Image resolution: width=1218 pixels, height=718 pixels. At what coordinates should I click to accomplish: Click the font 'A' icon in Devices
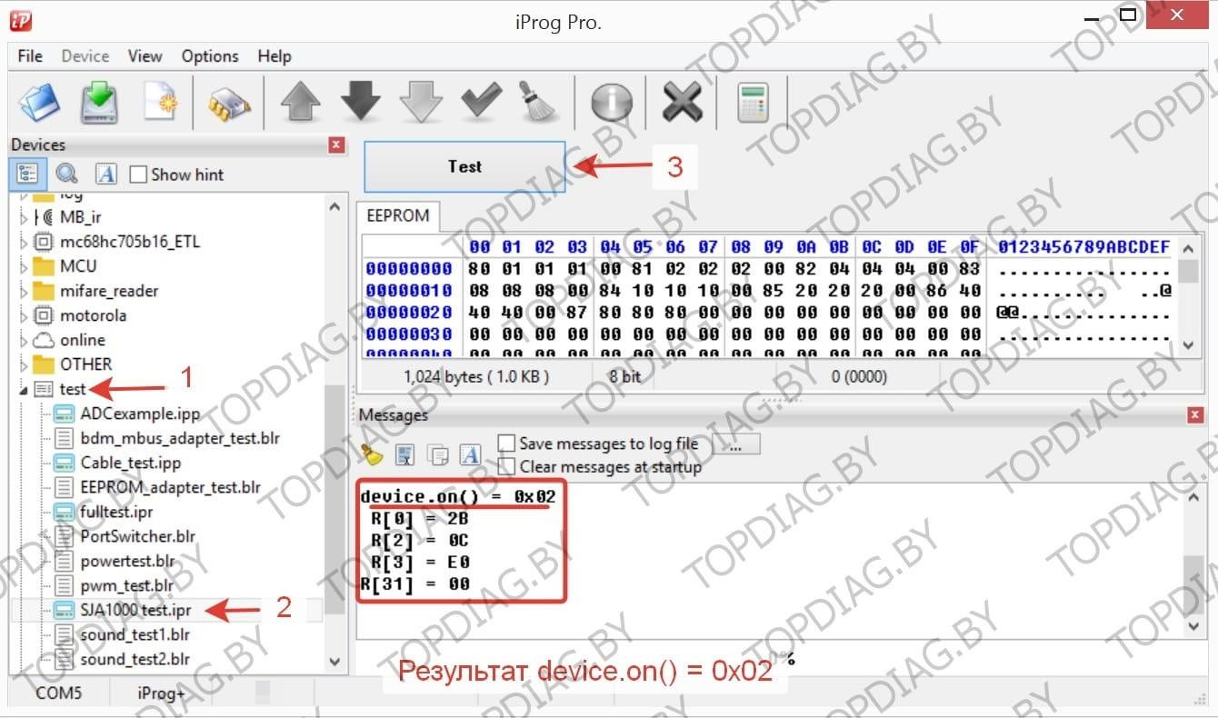[x=106, y=174]
